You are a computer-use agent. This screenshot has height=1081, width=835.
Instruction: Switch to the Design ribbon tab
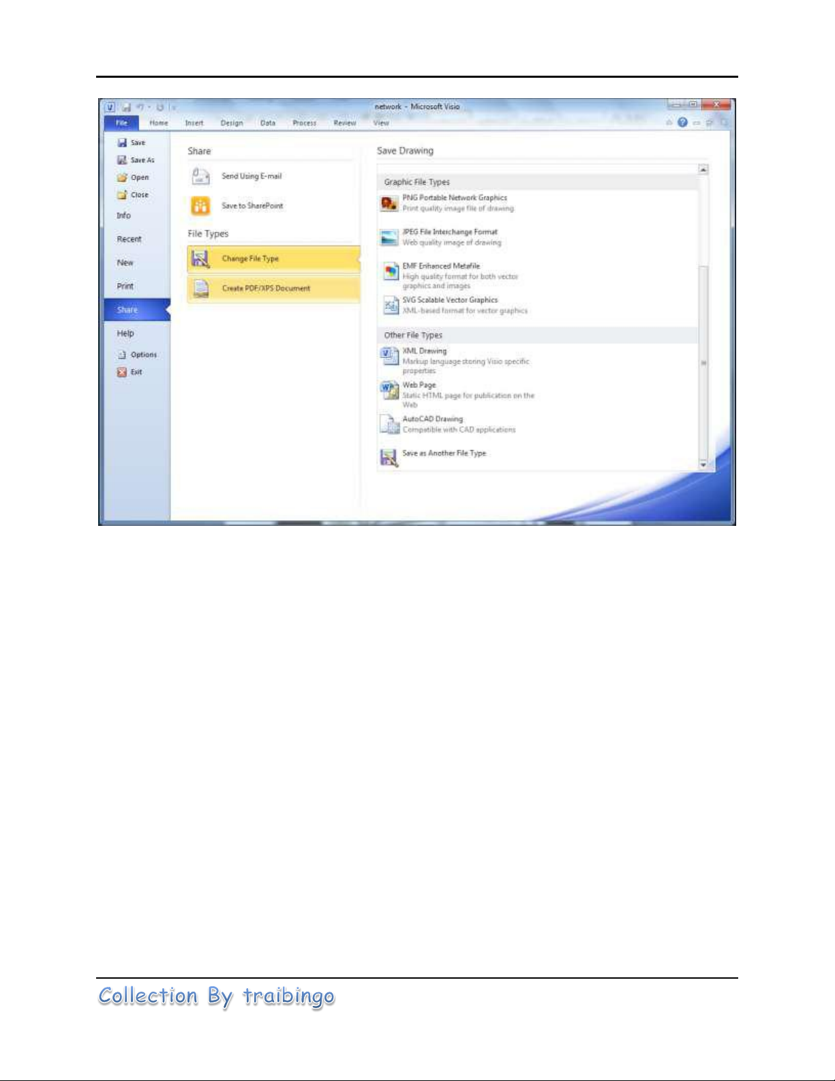pyautogui.click(x=232, y=123)
